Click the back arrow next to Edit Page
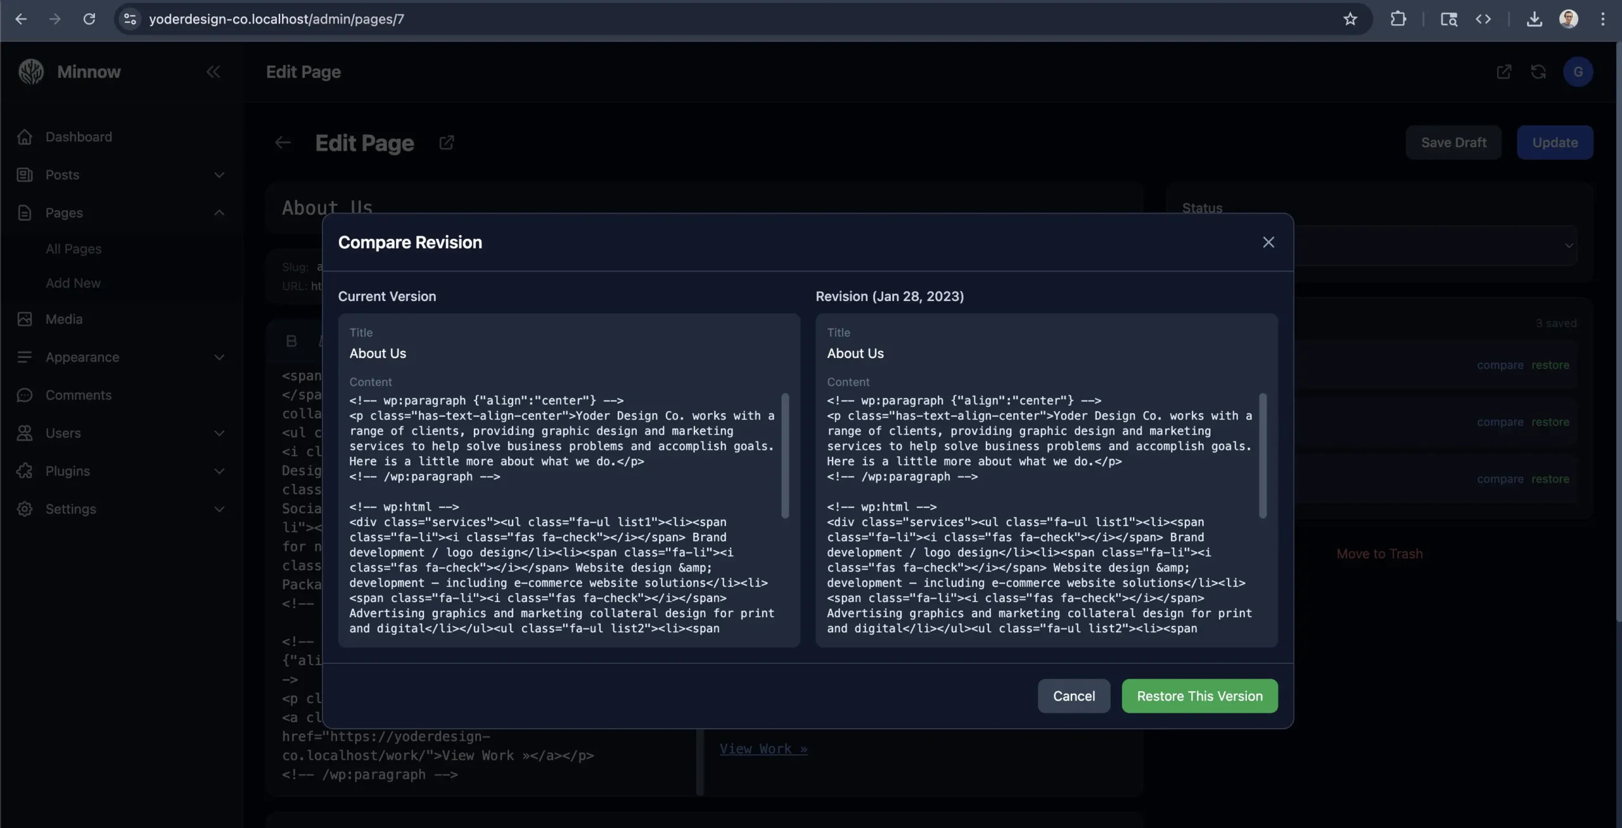Screen dimensions: 1622x828 283,143
